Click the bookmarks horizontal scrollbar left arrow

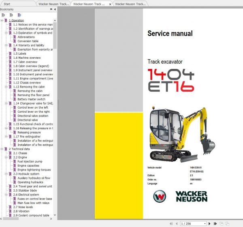point(1,219)
